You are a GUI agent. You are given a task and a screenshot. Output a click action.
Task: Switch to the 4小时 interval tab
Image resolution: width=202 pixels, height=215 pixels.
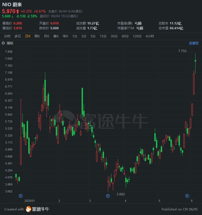150,36
